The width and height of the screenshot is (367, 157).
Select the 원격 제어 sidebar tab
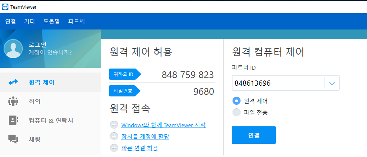pos(50,82)
